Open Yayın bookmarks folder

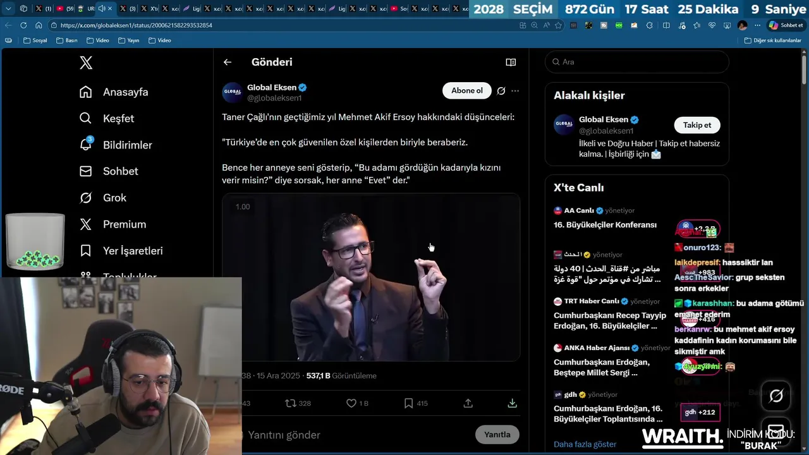pyautogui.click(x=128, y=40)
